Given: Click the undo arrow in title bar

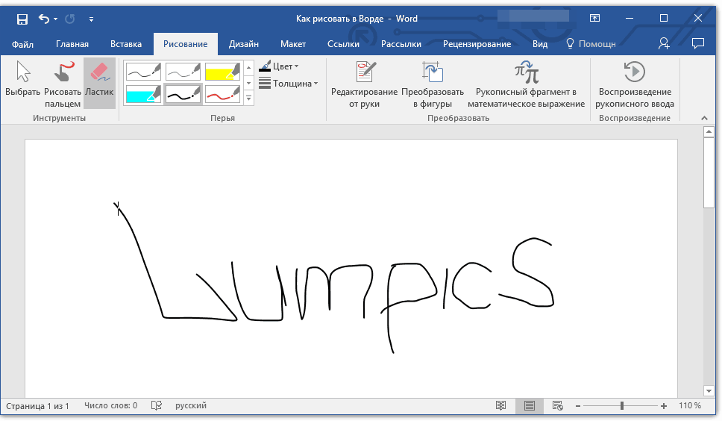Looking at the screenshot, I should point(44,19).
